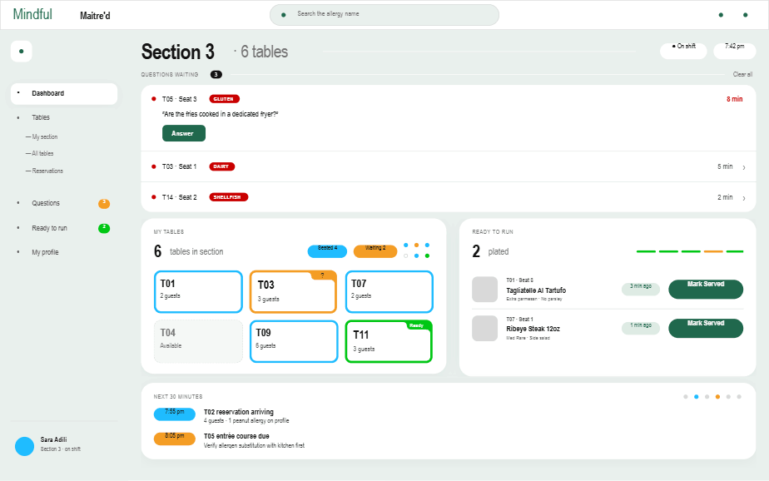Image resolution: width=769 pixels, height=481 pixels.
Task: Click the T03 Seat 1 red status dot
Action: coord(154,166)
